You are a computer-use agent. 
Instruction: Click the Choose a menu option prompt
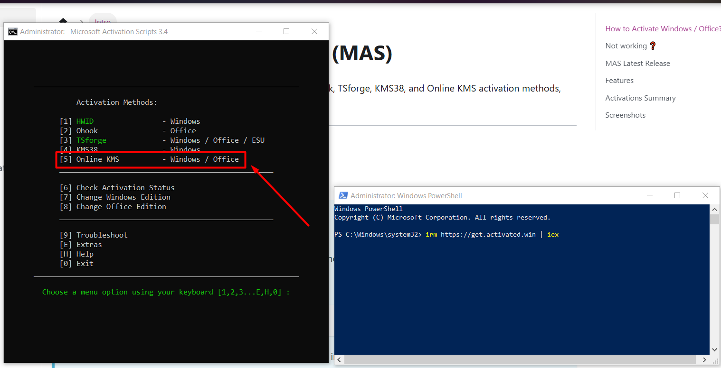pos(166,292)
